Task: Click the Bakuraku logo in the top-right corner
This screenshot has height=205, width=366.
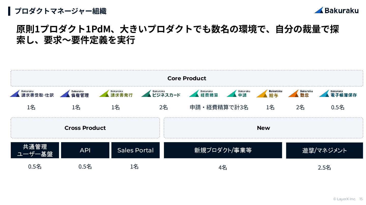Action: 336,10
